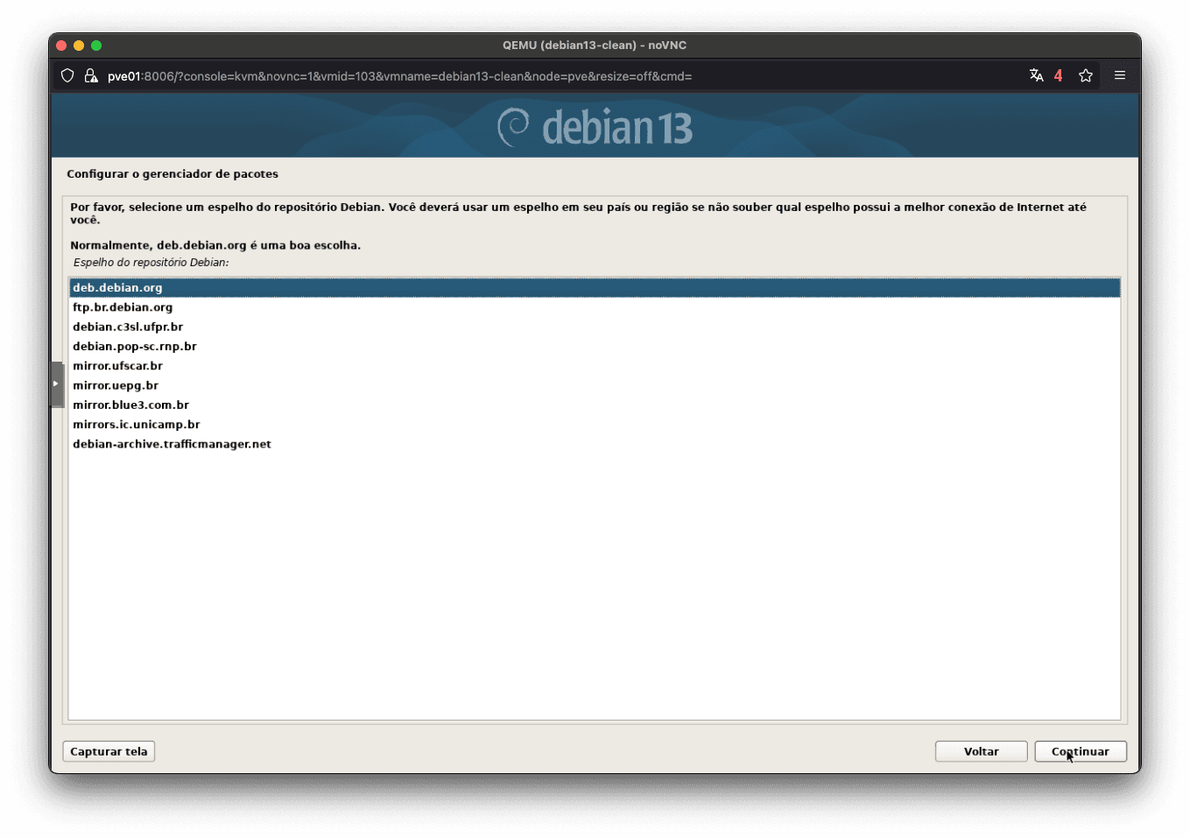Click the shield tracking protection icon
Image resolution: width=1190 pixels, height=838 pixels.
pos(67,76)
